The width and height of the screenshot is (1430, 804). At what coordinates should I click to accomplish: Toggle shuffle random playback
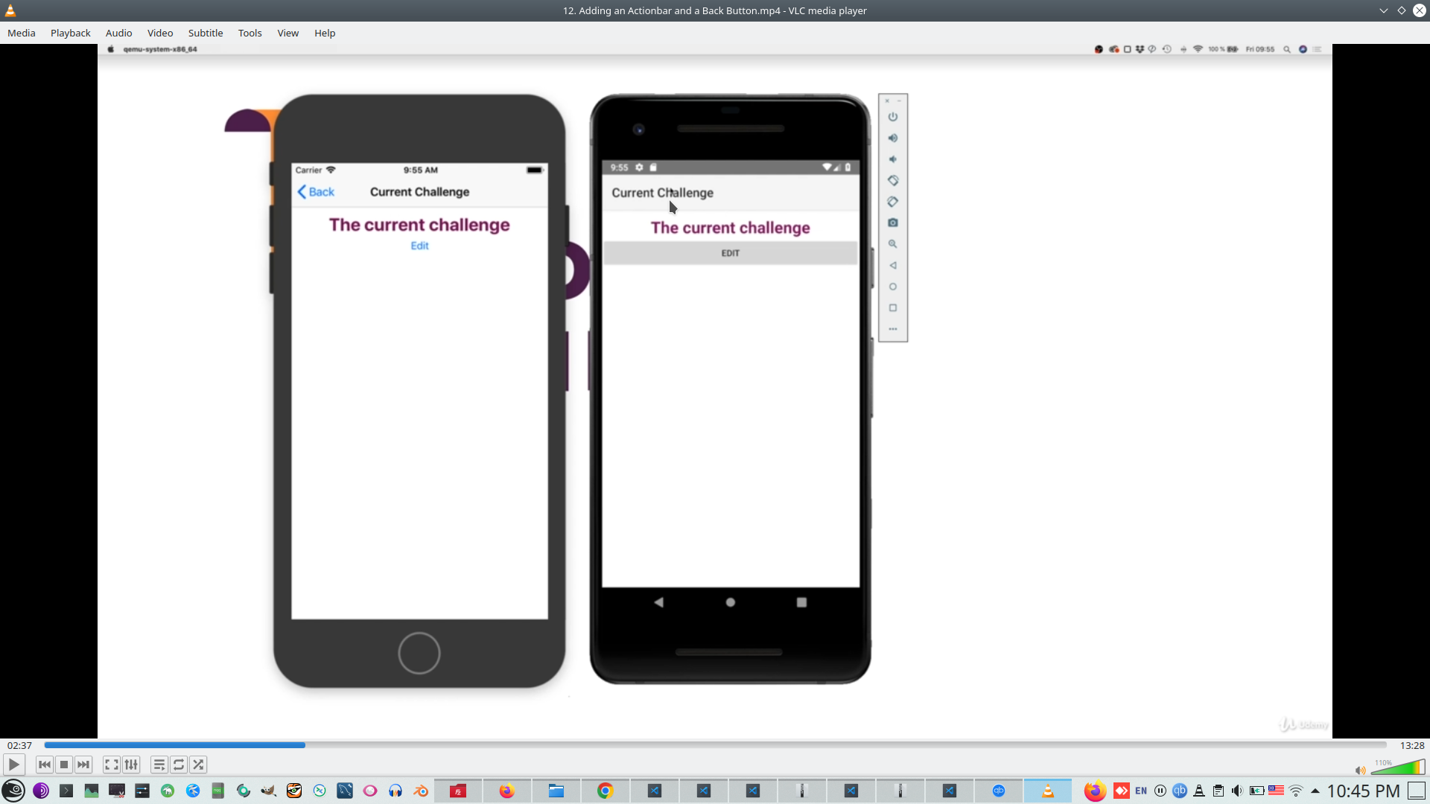point(198,765)
